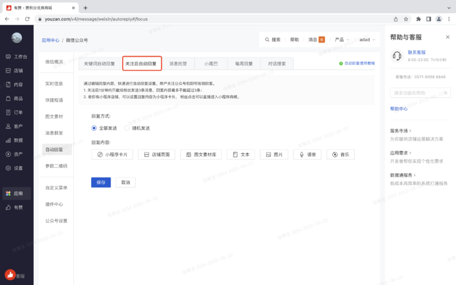Expand the 产品 dropdown
This screenshot has width=456, height=285.
pyautogui.click(x=342, y=39)
